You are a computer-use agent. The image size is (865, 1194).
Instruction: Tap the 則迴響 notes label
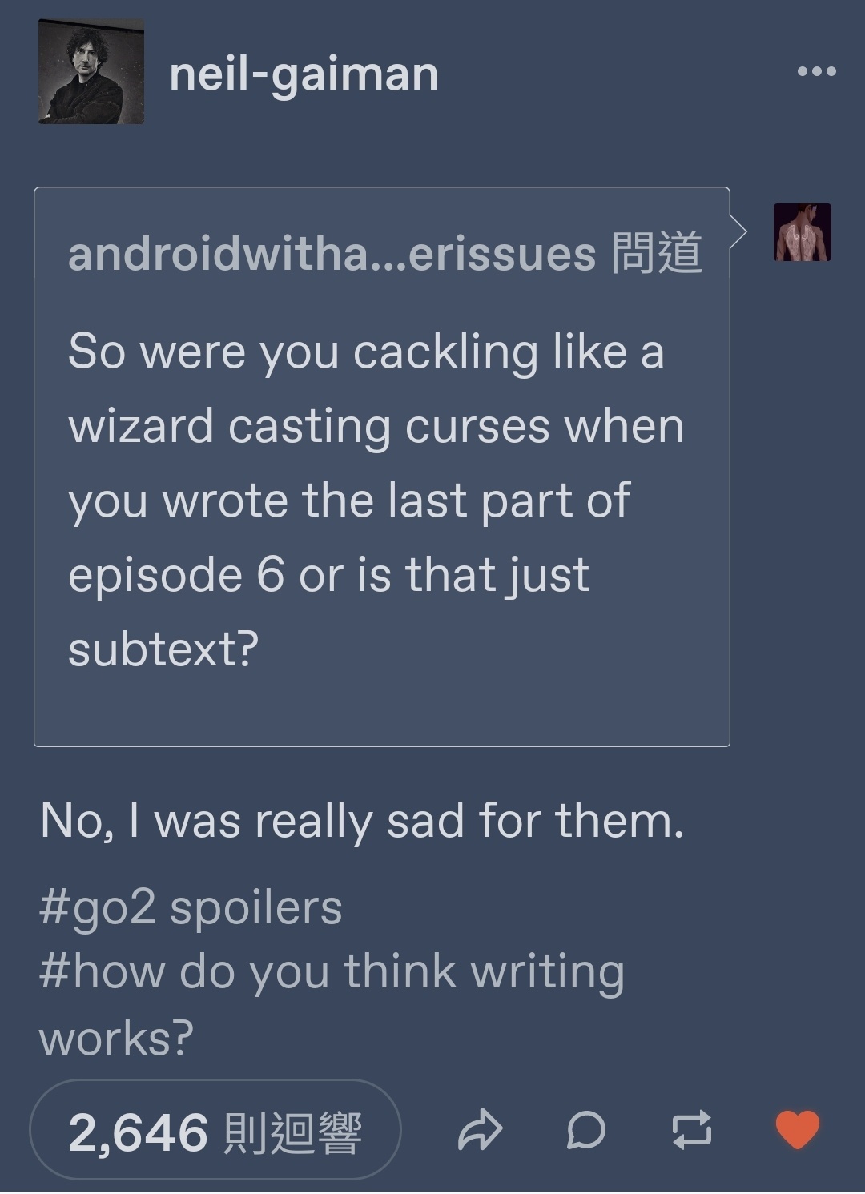(x=292, y=1133)
